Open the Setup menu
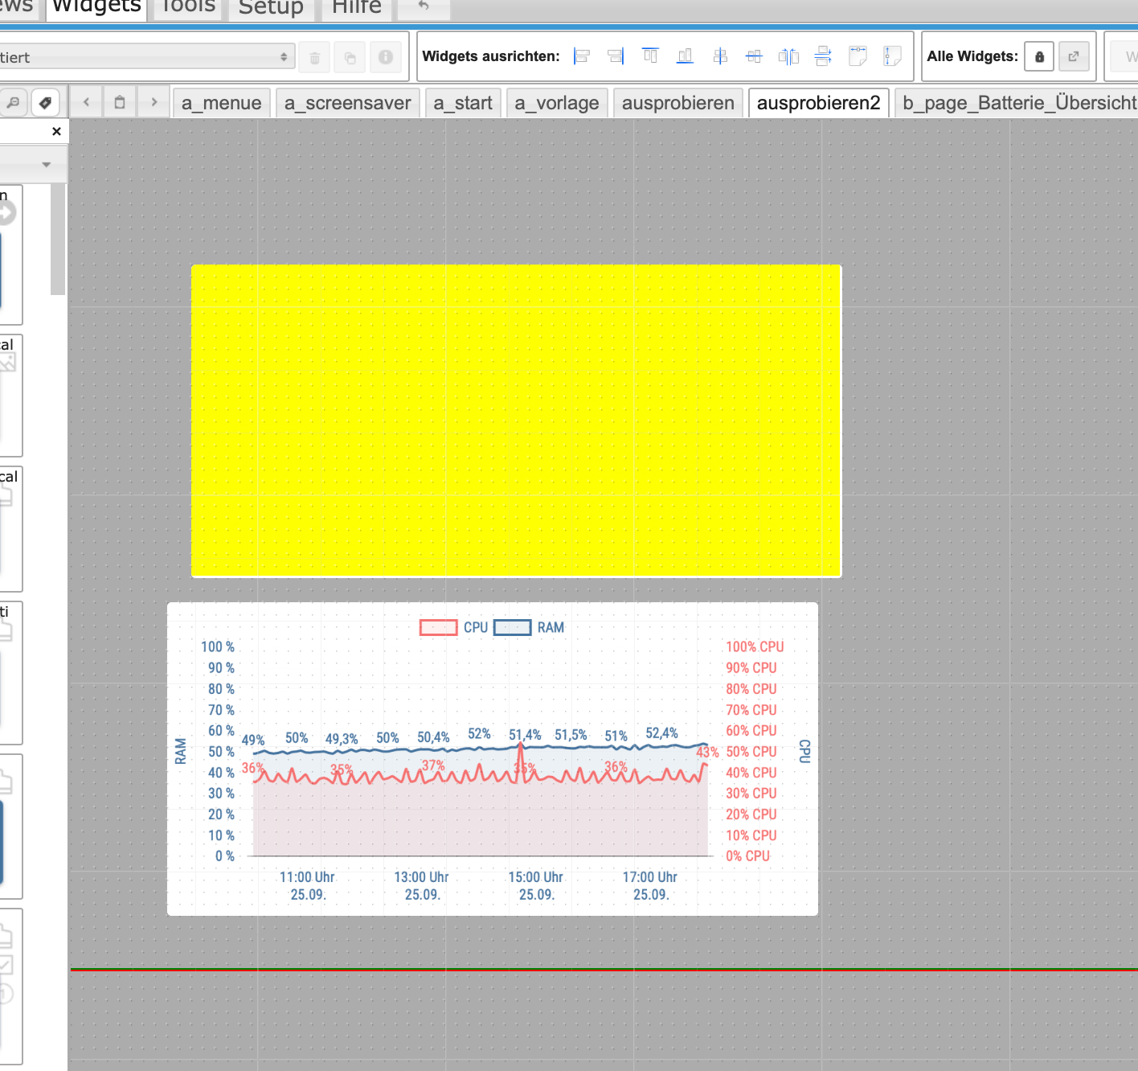The width and height of the screenshot is (1138, 1071). coord(271,8)
